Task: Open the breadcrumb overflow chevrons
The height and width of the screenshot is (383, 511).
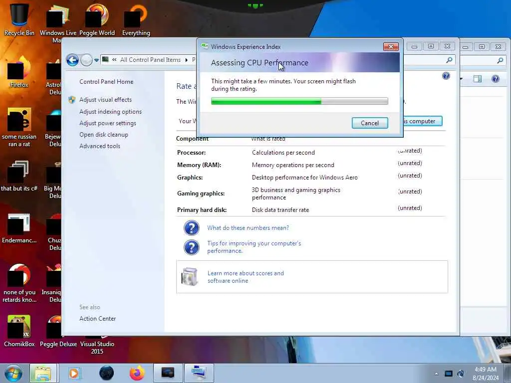Action: [114, 60]
